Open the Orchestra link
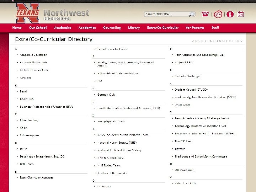 point(104,186)
